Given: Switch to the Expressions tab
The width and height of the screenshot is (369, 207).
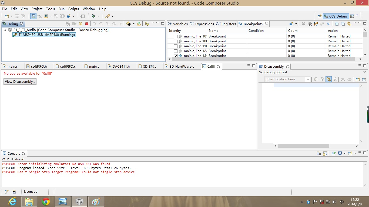Looking at the screenshot, I should (x=202, y=24).
